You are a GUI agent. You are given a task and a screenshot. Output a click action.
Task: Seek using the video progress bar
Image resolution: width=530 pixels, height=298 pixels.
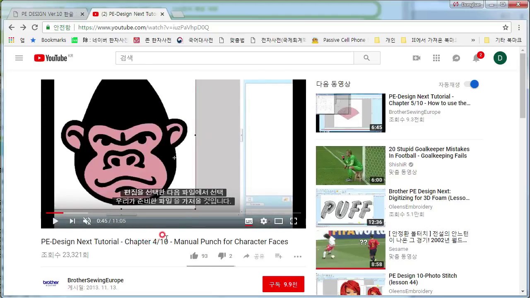(x=173, y=213)
